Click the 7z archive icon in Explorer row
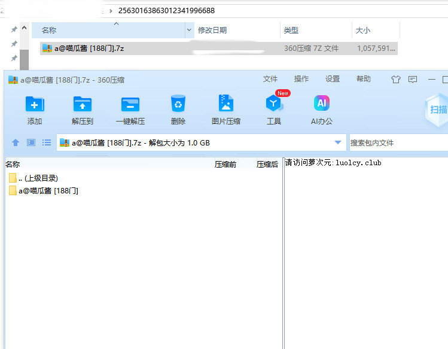 point(47,48)
